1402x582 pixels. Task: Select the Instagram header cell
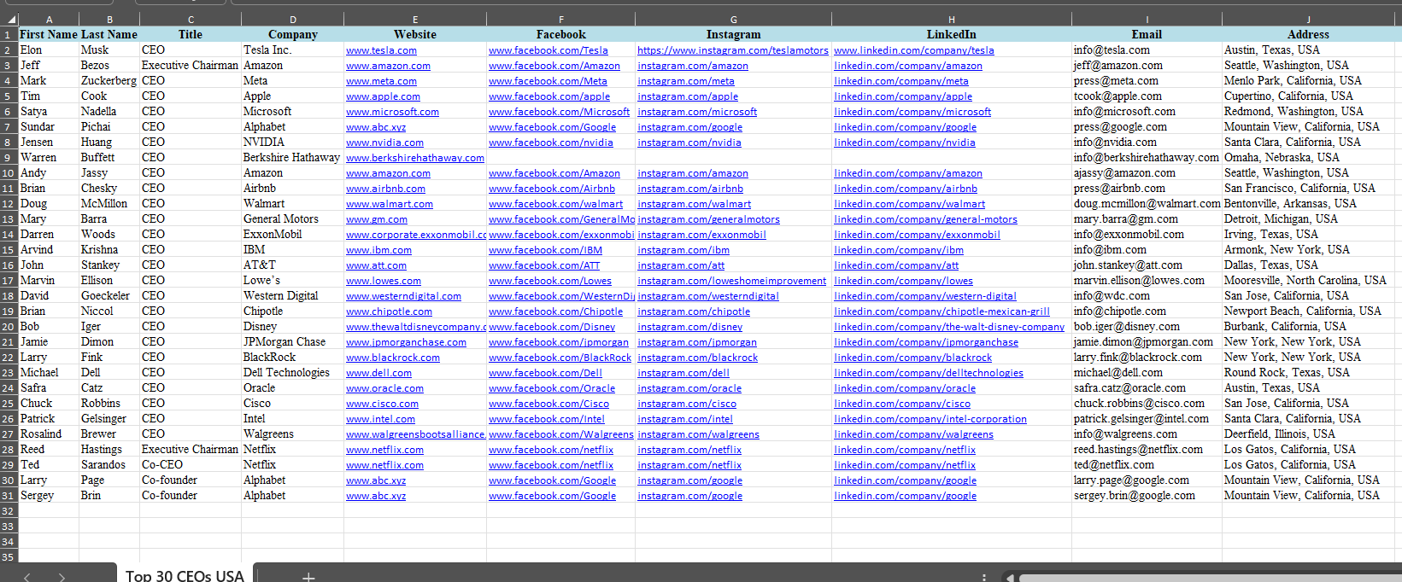click(x=733, y=34)
